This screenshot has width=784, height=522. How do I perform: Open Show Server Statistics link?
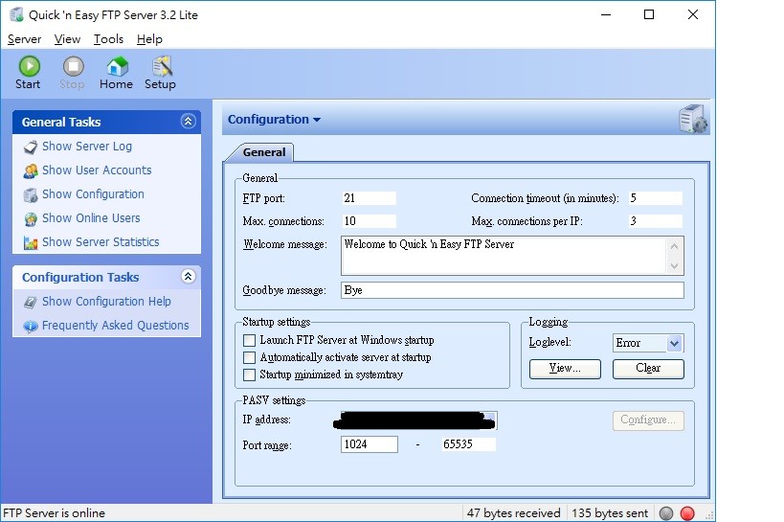101,242
